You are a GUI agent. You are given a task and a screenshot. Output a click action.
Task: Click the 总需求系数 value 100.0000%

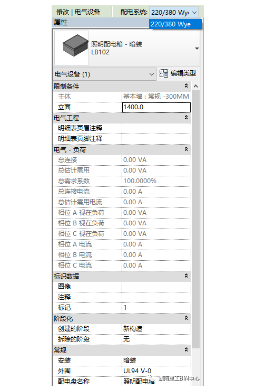[156, 181]
